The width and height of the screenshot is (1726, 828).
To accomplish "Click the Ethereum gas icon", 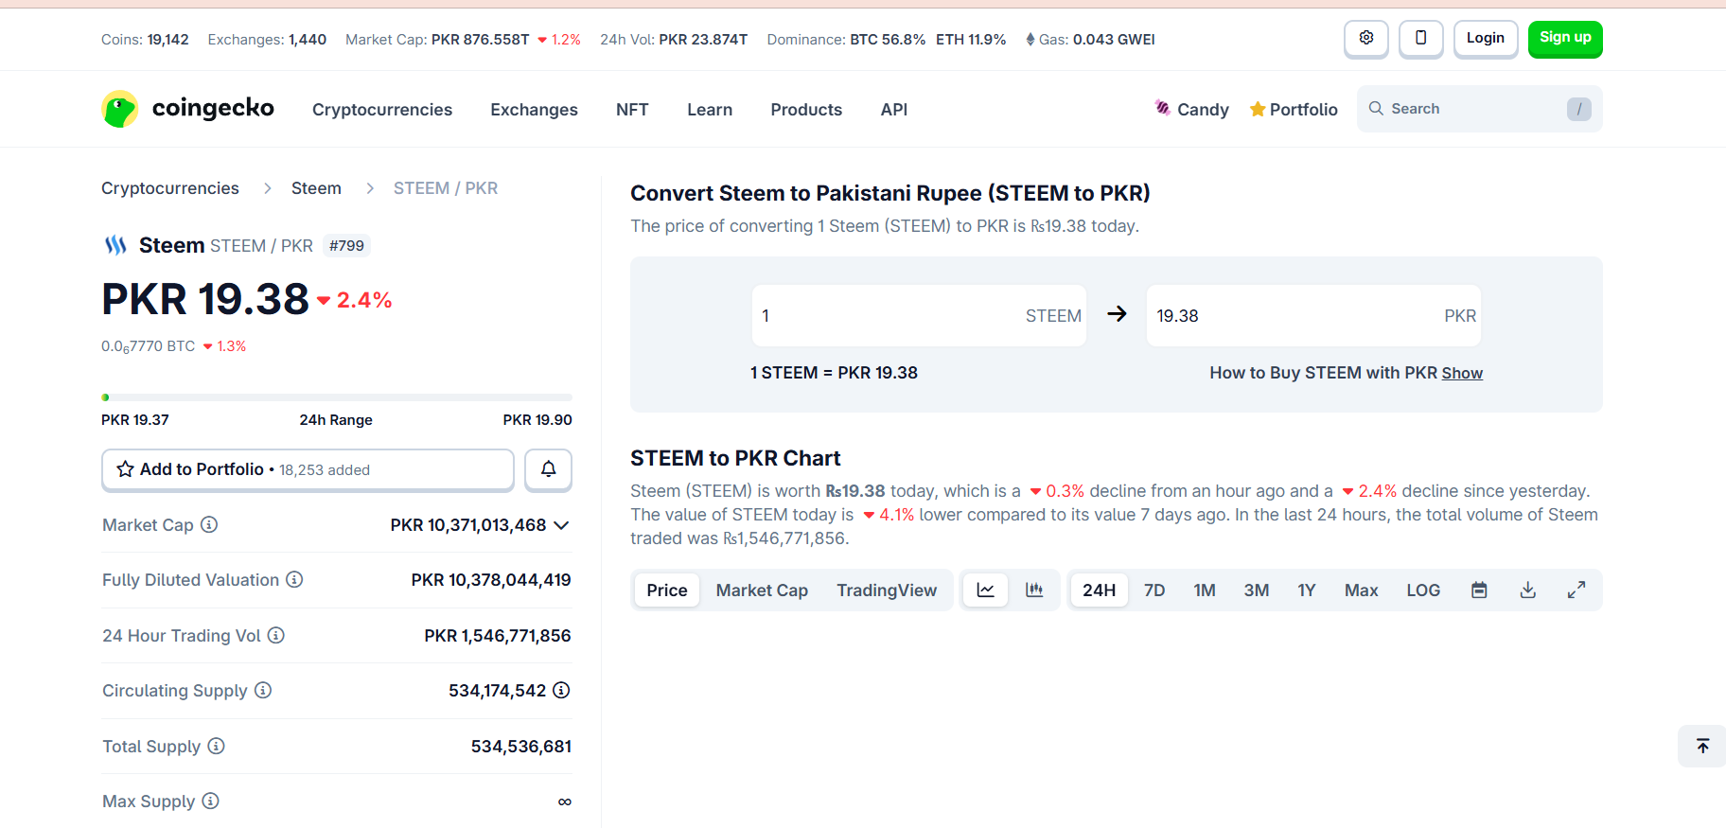I will pyautogui.click(x=1030, y=39).
